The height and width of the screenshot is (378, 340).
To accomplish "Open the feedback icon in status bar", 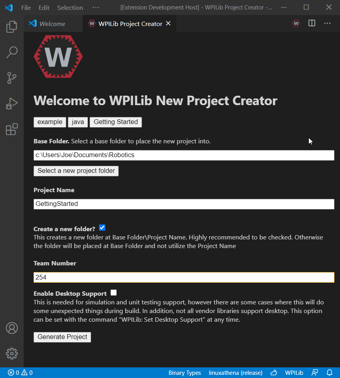I will pos(315,373).
